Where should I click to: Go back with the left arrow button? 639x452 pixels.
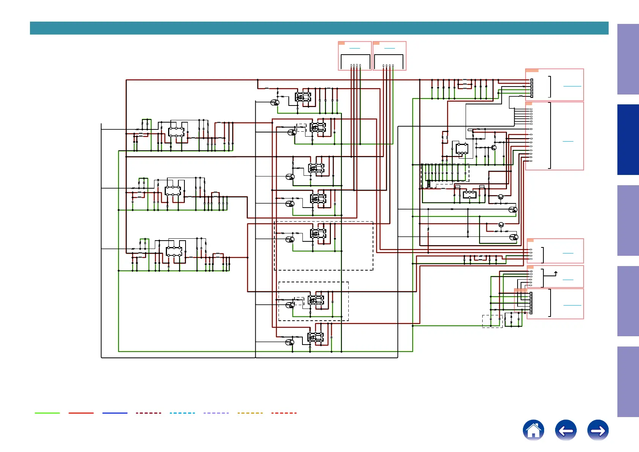coord(566,430)
